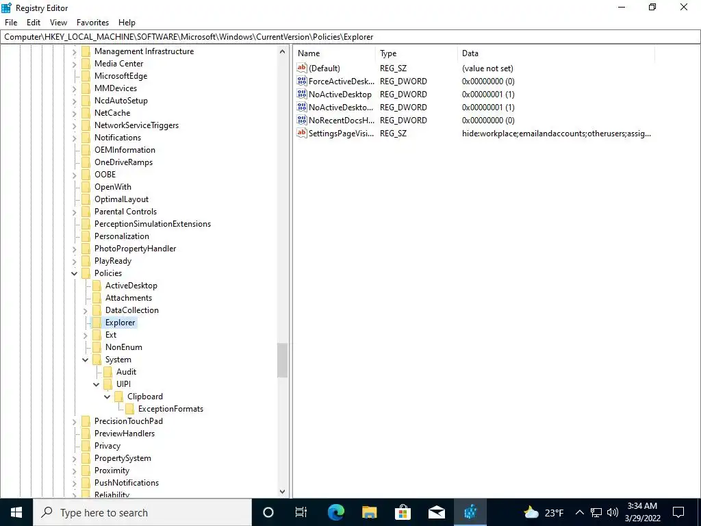Click the NoActiveDesktop DWORD value icon
701x526 pixels.
[x=302, y=94]
